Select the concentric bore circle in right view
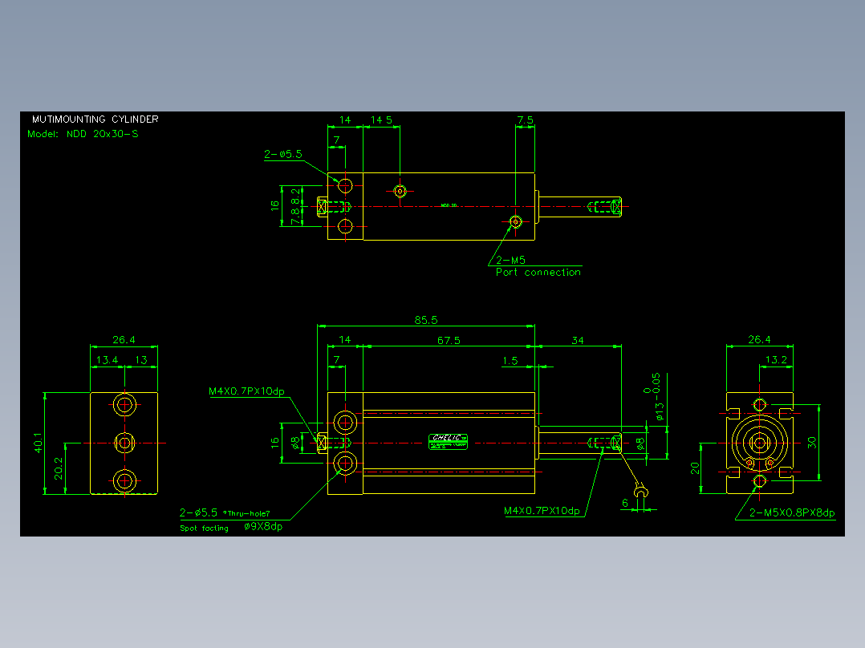The width and height of the screenshot is (865, 648). [x=760, y=443]
